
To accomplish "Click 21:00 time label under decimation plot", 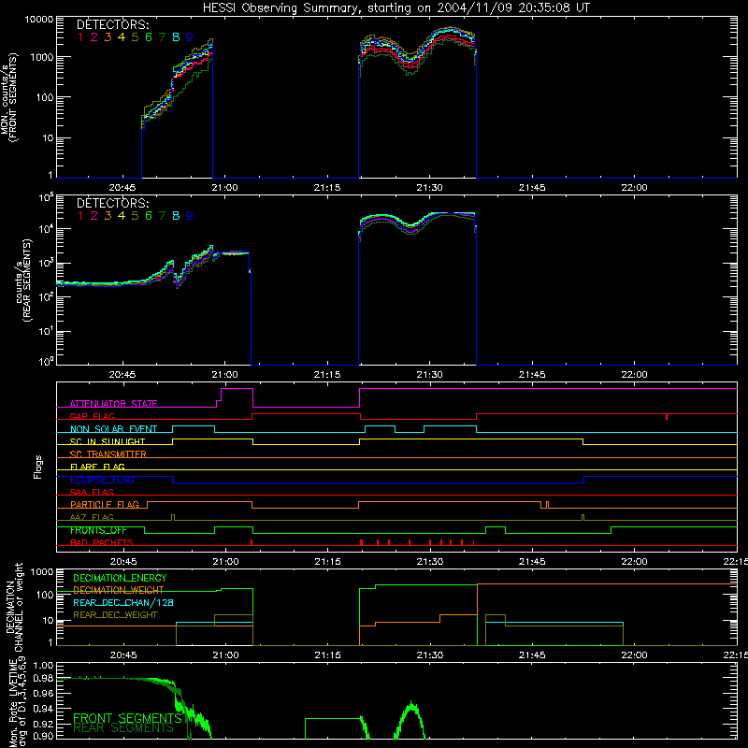I will point(225,655).
